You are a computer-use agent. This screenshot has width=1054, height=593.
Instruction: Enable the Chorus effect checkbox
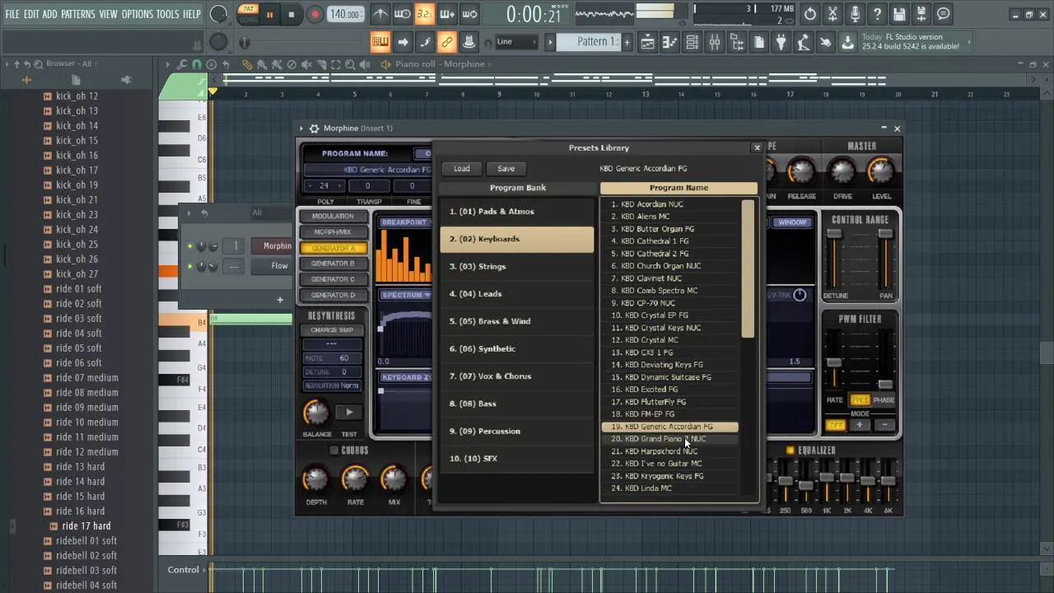pyautogui.click(x=333, y=451)
